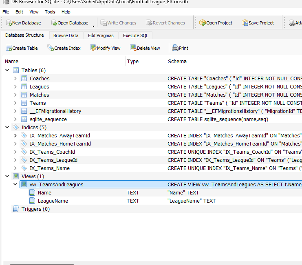
Task: Click the Coaches table icon
Action: pyautogui.click(x=24, y=78)
